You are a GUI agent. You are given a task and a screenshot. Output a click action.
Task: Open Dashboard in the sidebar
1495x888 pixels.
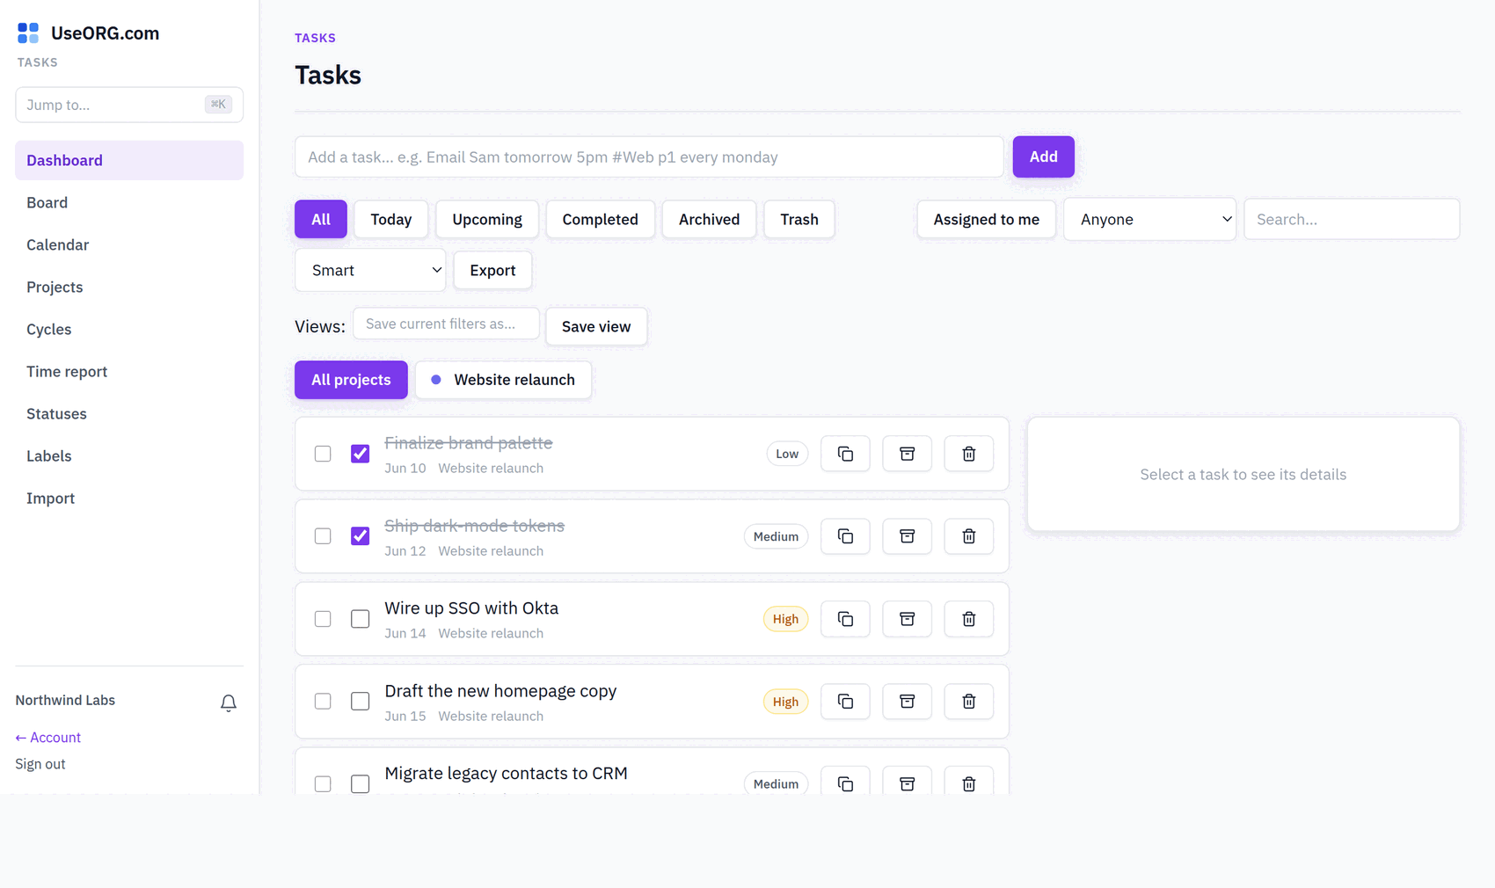(129, 160)
